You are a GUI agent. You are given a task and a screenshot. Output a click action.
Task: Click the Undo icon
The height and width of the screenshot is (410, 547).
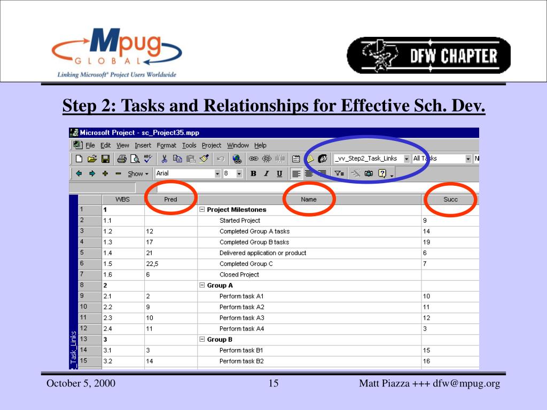(221, 159)
